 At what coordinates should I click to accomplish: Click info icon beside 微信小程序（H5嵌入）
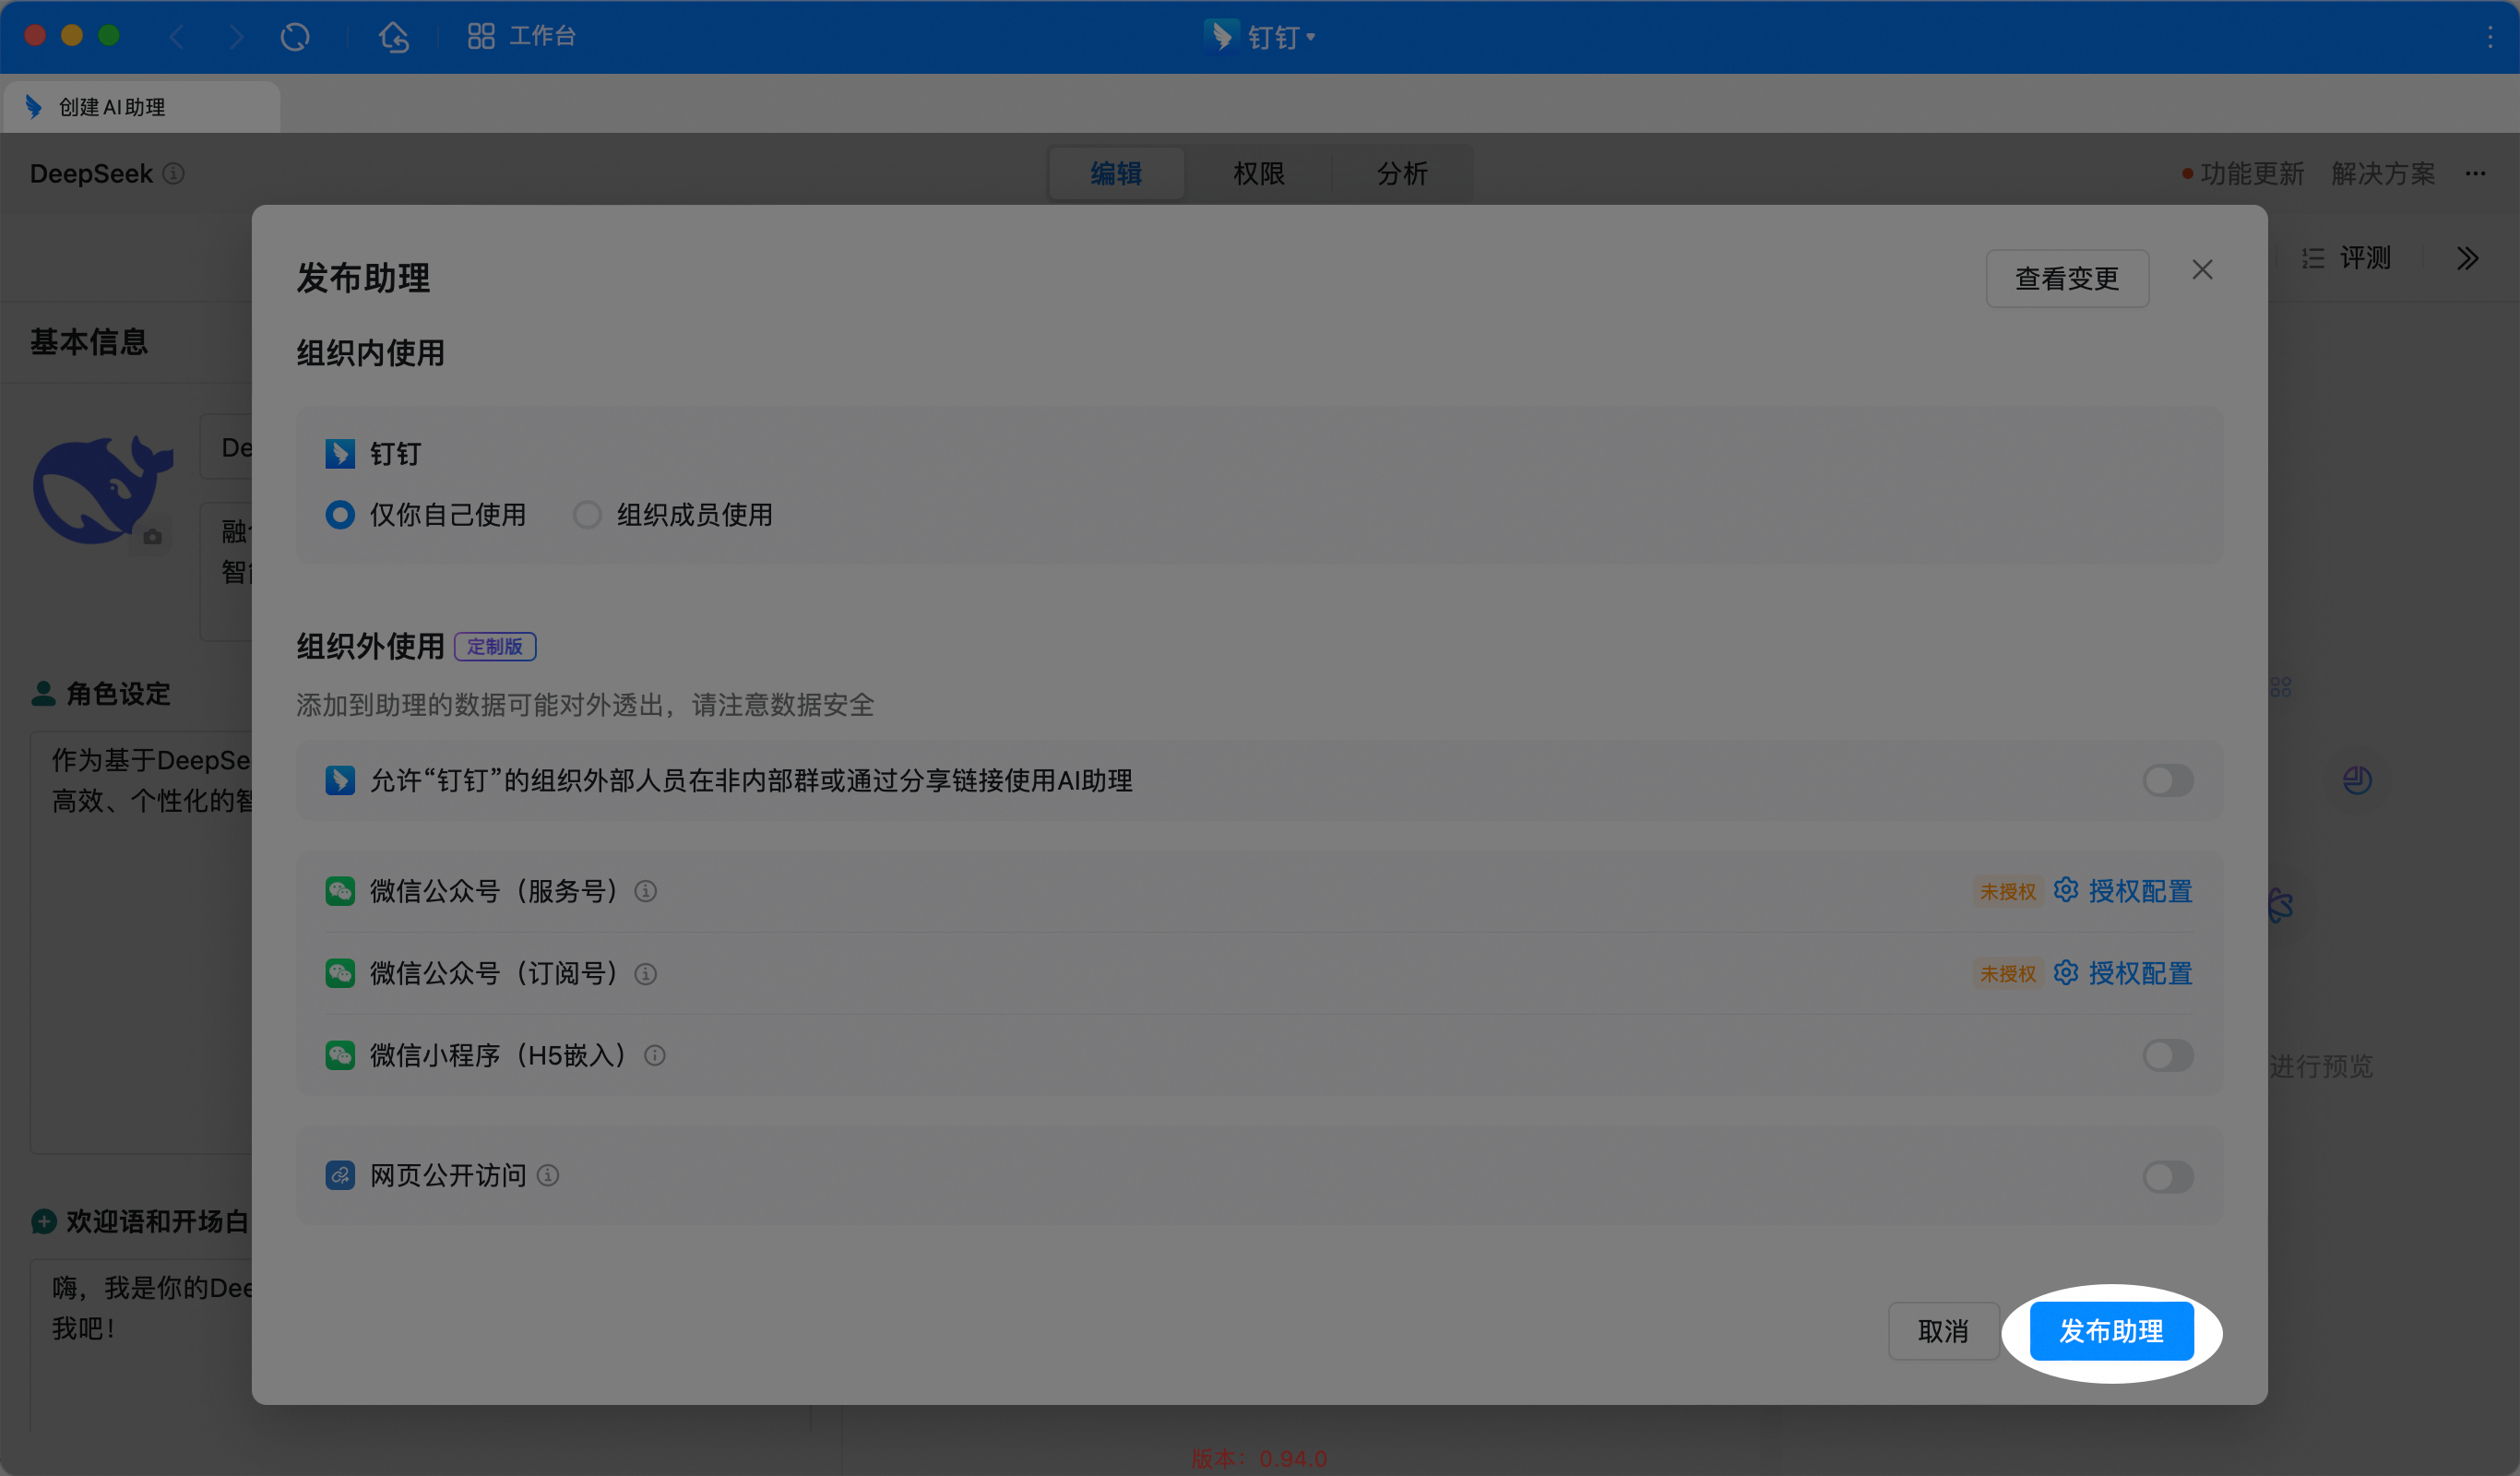[655, 1055]
